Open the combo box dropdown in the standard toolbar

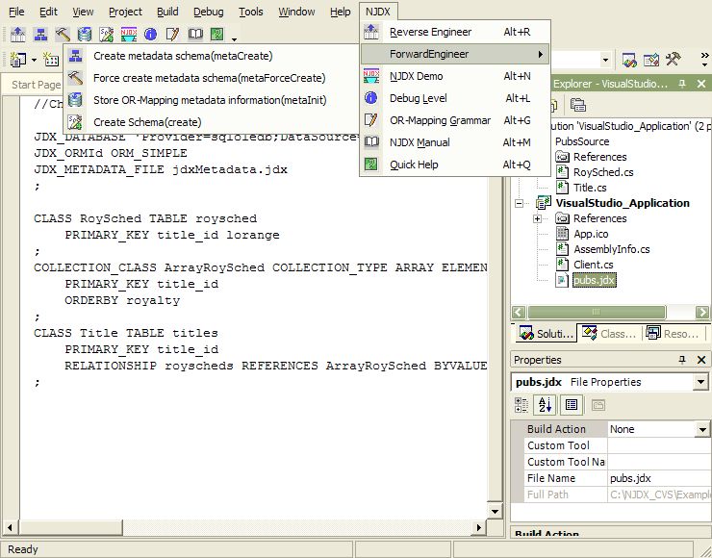coord(605,60)
